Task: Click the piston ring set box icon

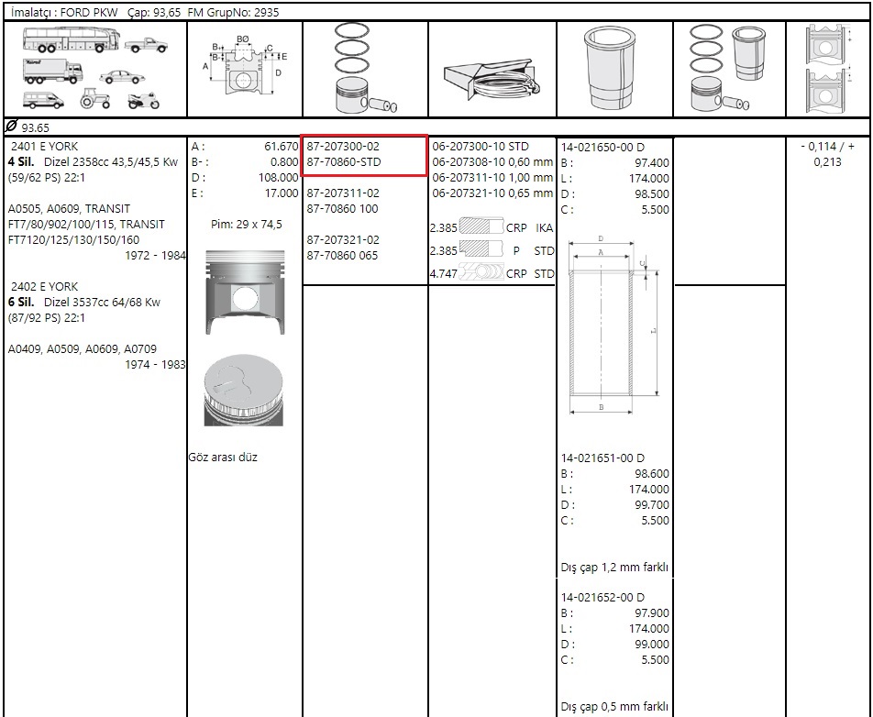Action: coord(492,79)
